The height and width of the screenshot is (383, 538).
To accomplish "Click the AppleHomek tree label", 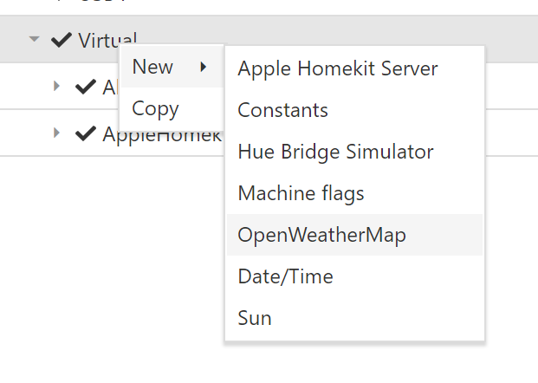I will click(x=162, y=134).
